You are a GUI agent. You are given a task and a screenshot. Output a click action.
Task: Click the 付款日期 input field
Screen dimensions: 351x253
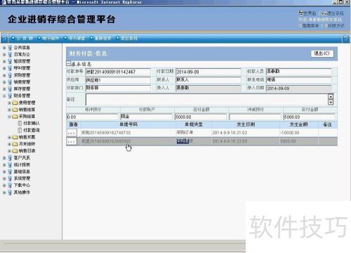pyautogui.click(x=208, y=72)
